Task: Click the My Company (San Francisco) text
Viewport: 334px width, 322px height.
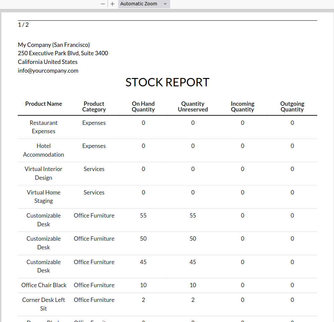Action: (54, 45)
